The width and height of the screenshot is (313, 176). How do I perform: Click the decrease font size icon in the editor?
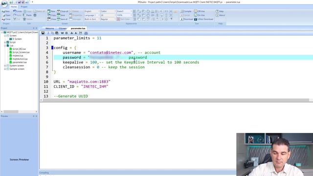76,33
